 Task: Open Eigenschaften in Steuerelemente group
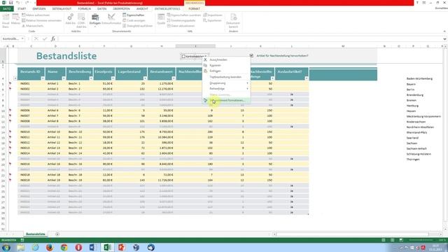(134, 15)
